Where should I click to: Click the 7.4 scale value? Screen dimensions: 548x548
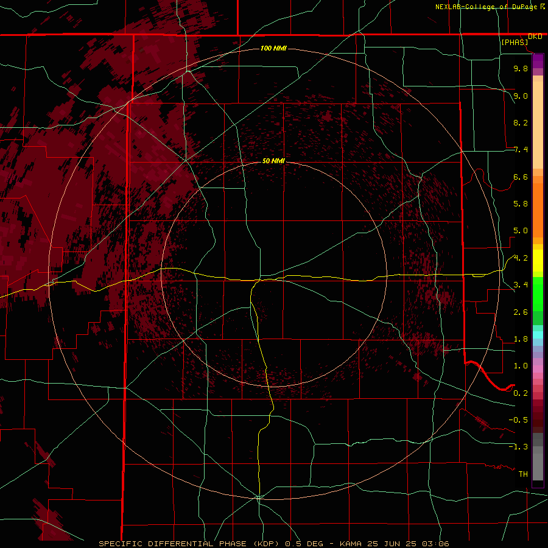pyautogui.click(x=521, y=150)
